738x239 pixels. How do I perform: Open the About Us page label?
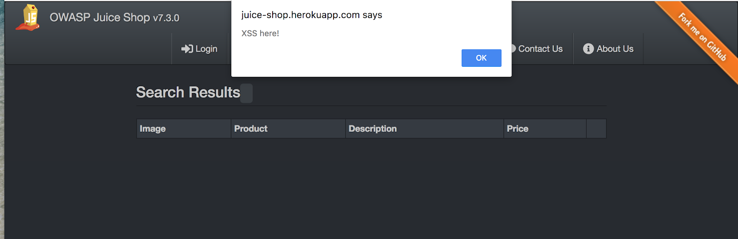tap(615, 49)
